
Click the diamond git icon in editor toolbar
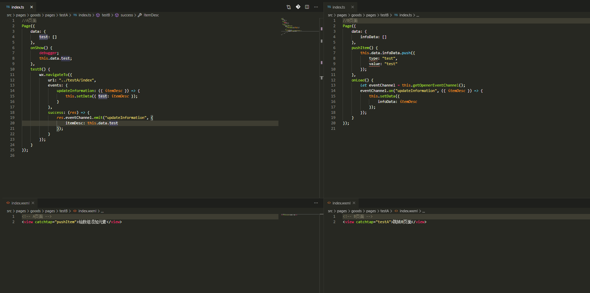[x=298, y=7]
